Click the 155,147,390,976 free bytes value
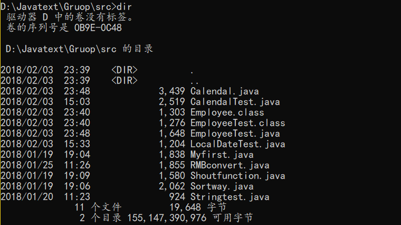 [167, 218]
